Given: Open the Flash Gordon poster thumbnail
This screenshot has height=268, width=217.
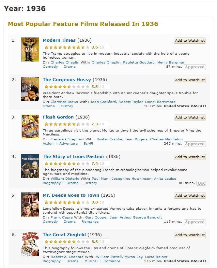Looking at the screenshot, I should coord(30,126).
